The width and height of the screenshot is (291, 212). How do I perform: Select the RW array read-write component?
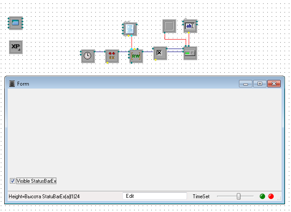click(136, 56)
